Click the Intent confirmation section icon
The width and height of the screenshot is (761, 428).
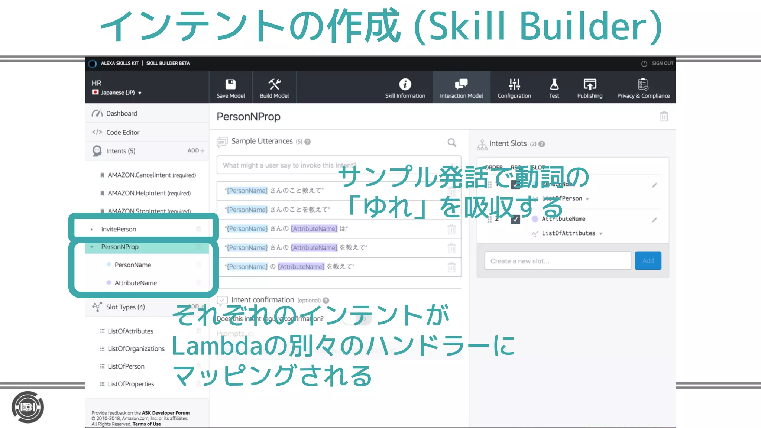(222, 300)
